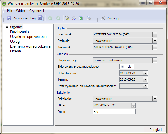Viewport: 168px width, 134px height.
Task: Expand the Szkolenie selection dropdown
Action: [x=155, y=99]
